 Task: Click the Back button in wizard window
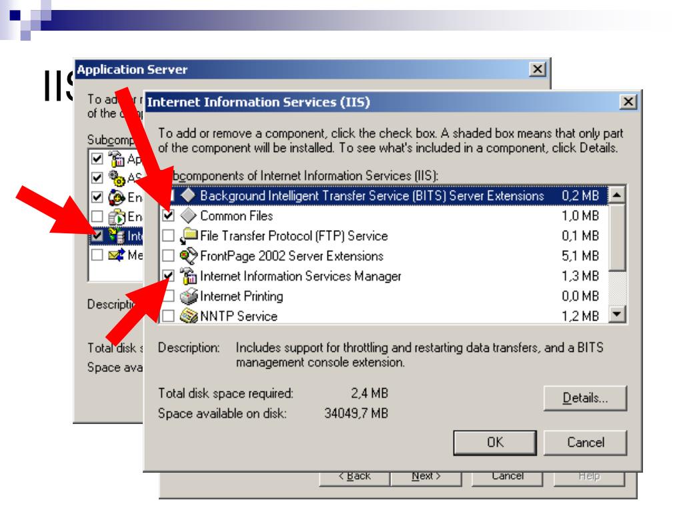[355, 477]
